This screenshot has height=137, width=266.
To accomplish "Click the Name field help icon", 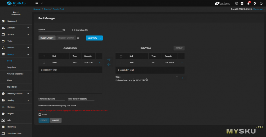I will pyautogui.click(x=64, y=30).
